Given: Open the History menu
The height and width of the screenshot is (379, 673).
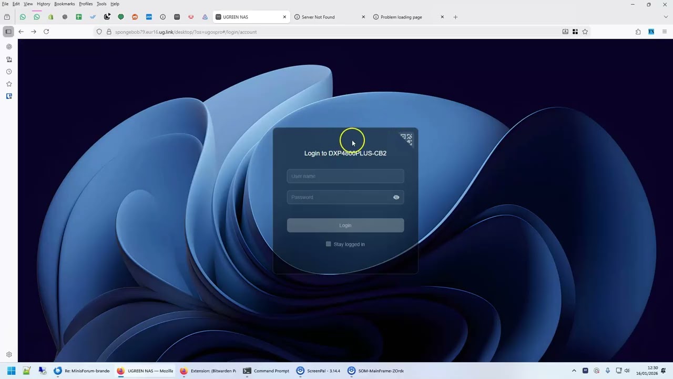Looking at the screenshot, I should coord(44,4).
